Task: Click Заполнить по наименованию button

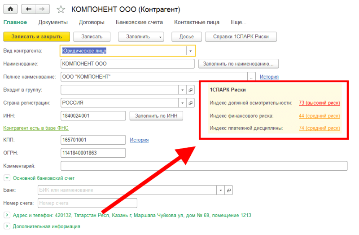Action: tap(238, 64)
